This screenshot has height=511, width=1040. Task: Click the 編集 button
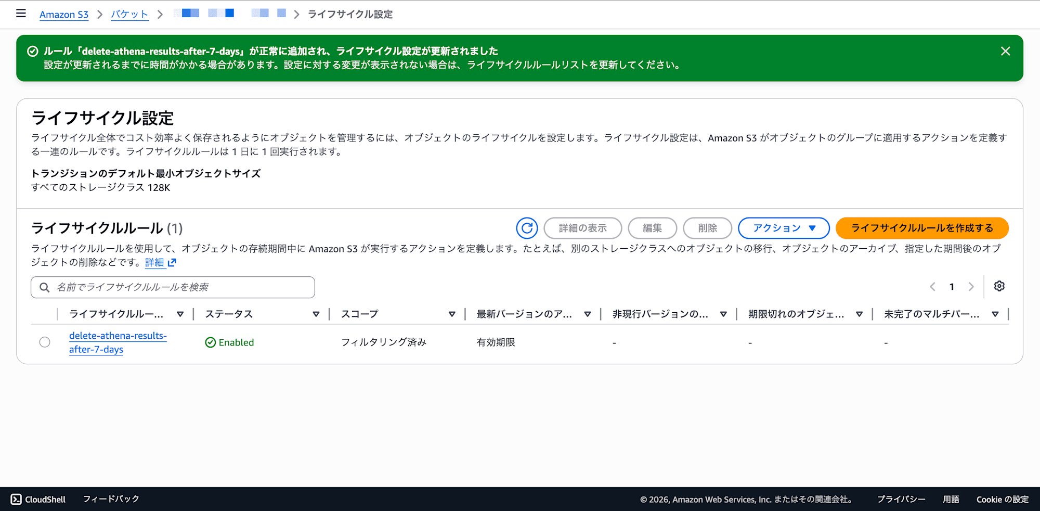coord(652,228)
